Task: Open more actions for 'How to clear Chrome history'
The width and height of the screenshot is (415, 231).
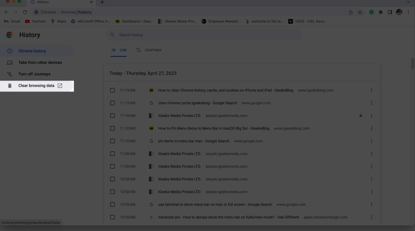Action: (372, 90)
